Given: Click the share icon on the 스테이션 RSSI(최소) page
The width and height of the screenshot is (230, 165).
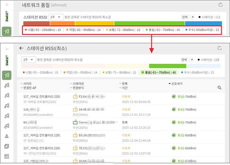Looking at the screenshot, I should [x=220, y=48].
